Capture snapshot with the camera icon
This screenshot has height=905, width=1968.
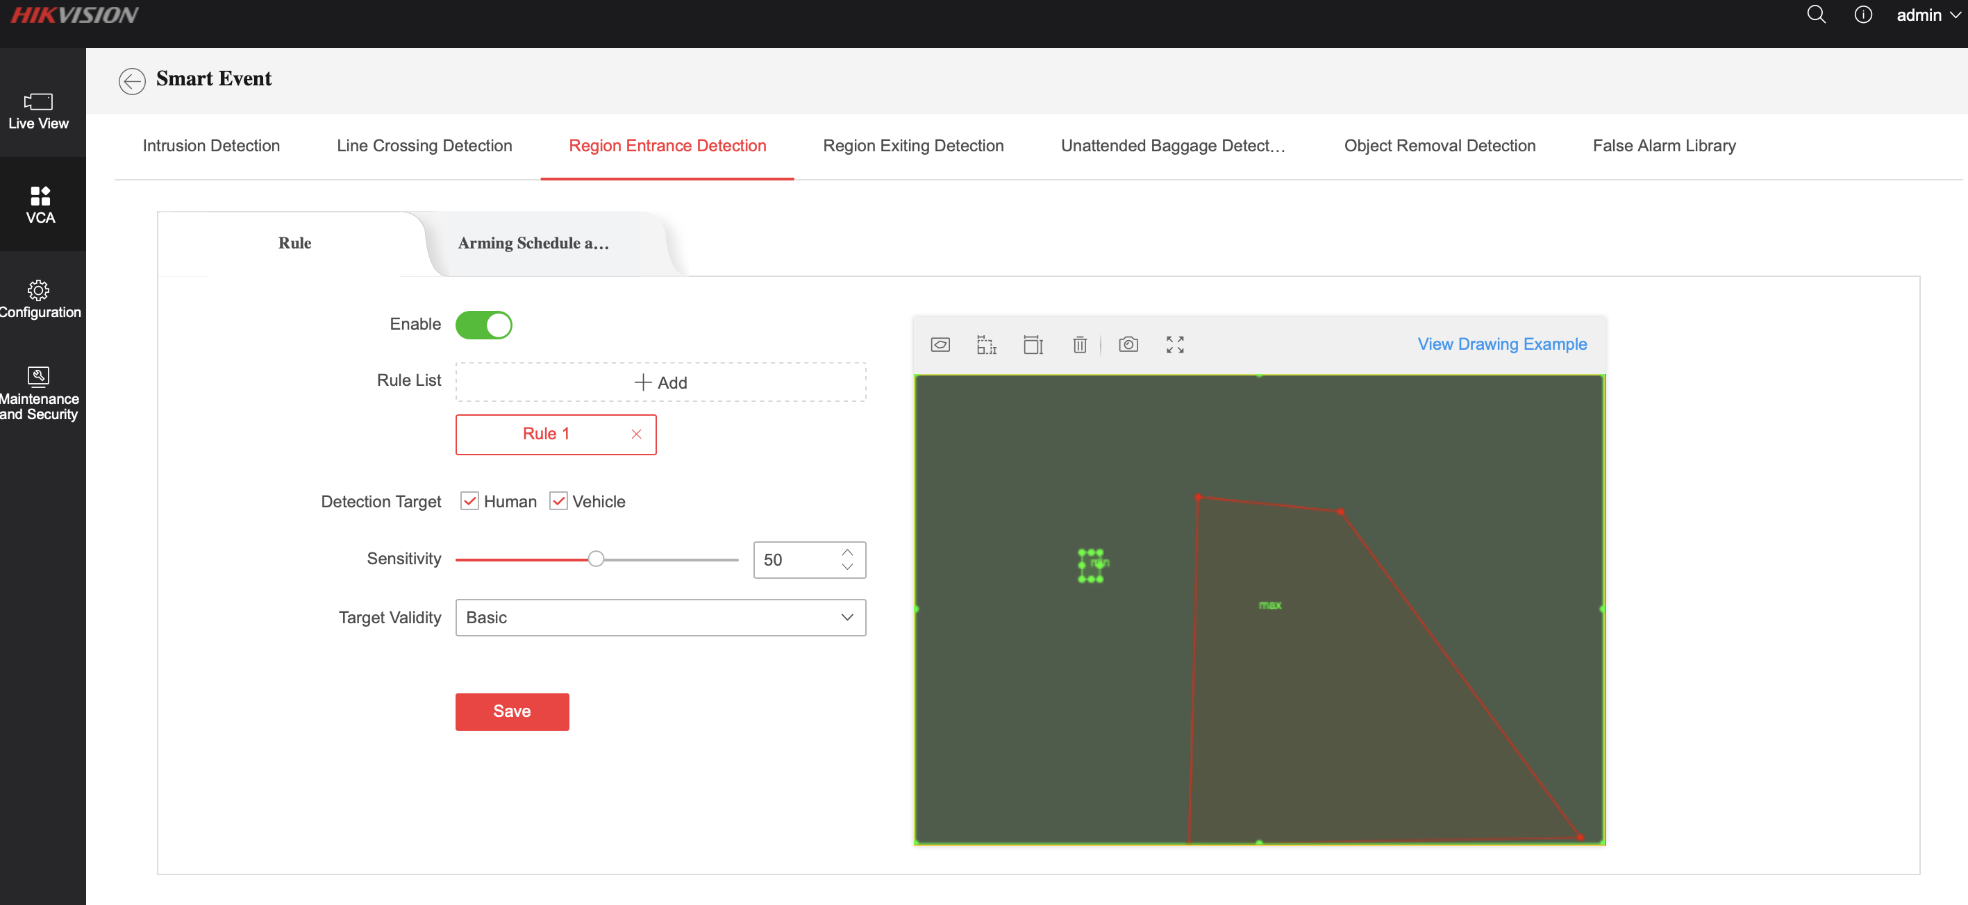pos(1128,344)
